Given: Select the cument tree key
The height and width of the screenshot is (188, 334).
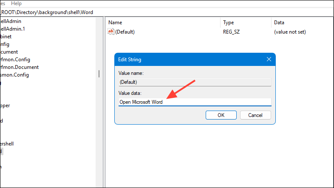Looking at the screenshot, I should (9, 52).
